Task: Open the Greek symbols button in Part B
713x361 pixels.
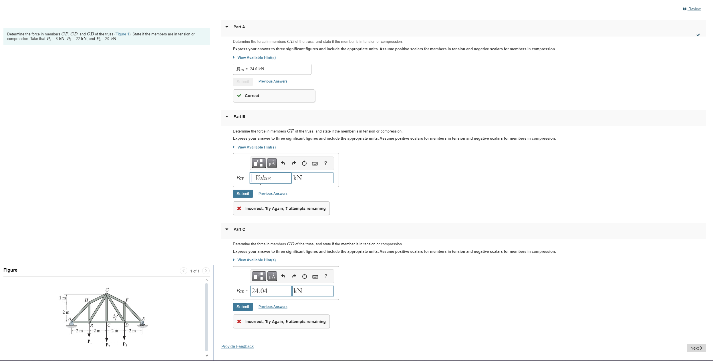Action: click(x=272, y=163)
